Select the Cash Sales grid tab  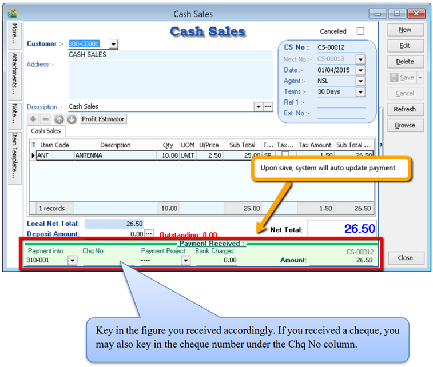click(x=46, y=131)
